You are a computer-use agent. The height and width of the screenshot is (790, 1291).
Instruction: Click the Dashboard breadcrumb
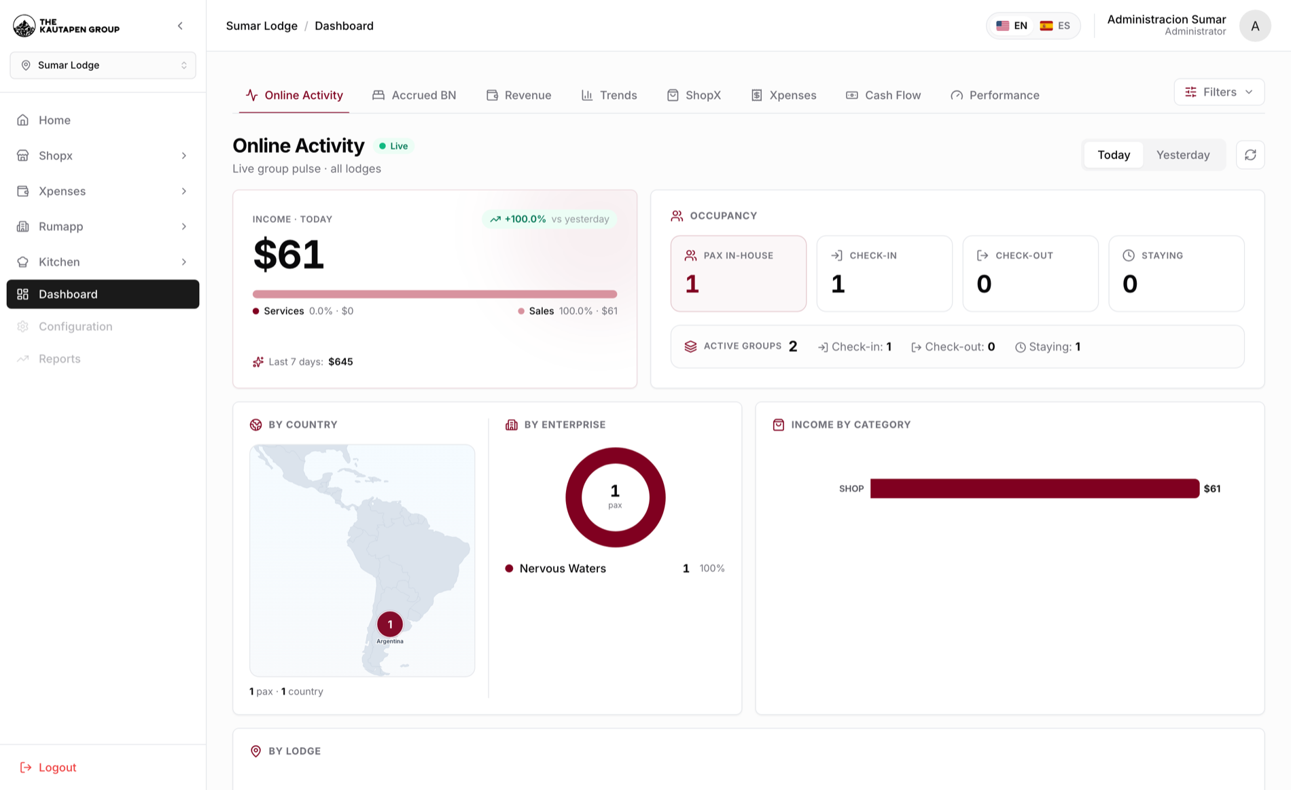click(344, 26)
